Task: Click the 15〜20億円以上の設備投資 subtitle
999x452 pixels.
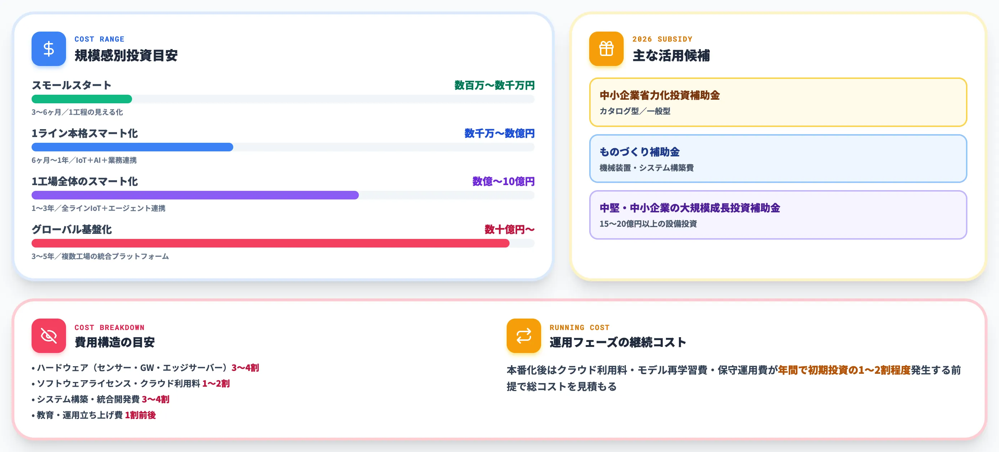Action: [x=648, y=224]
